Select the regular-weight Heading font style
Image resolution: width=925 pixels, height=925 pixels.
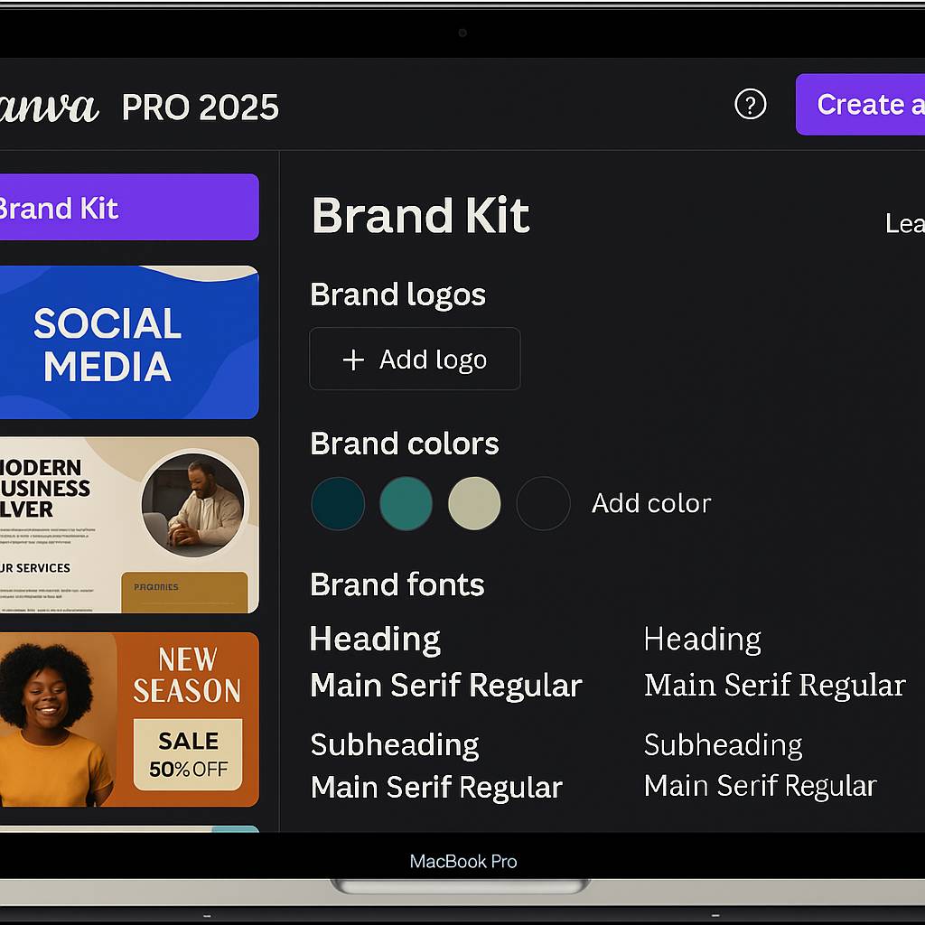click(702, 640)
